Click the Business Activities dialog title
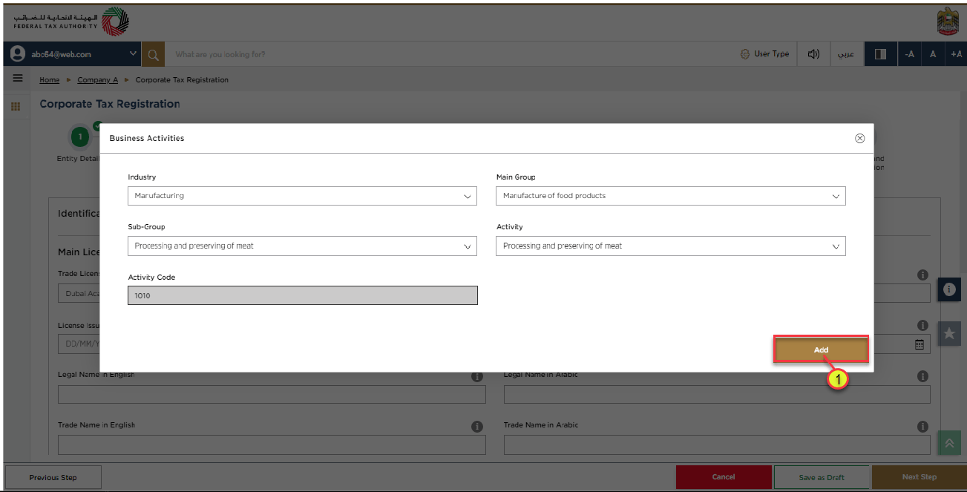The image size is (967, 492). 147,138
